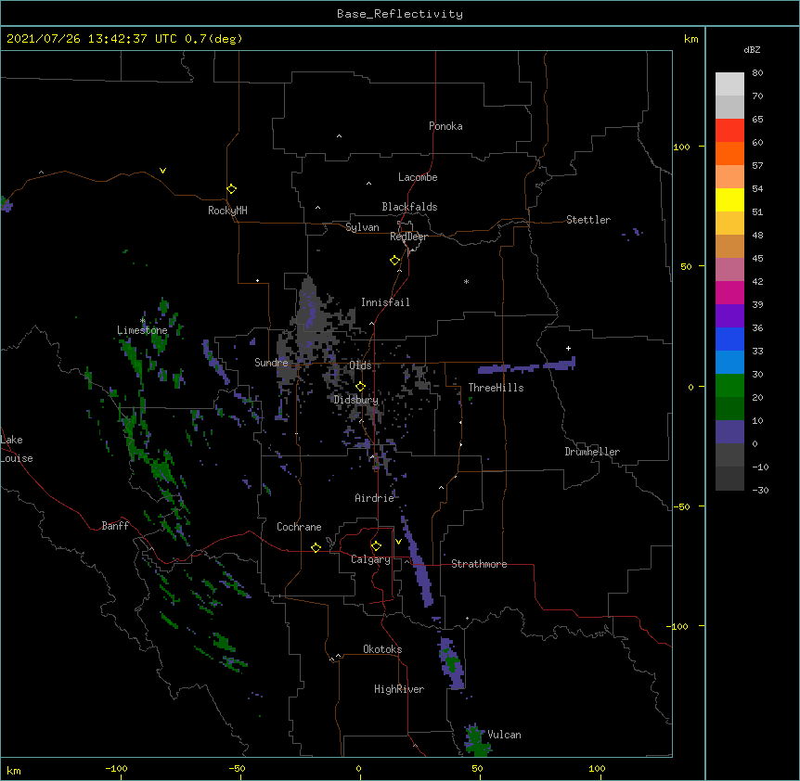Click the Calgary city label
This screenshot has height=781, width=800.
coord(370,559)
